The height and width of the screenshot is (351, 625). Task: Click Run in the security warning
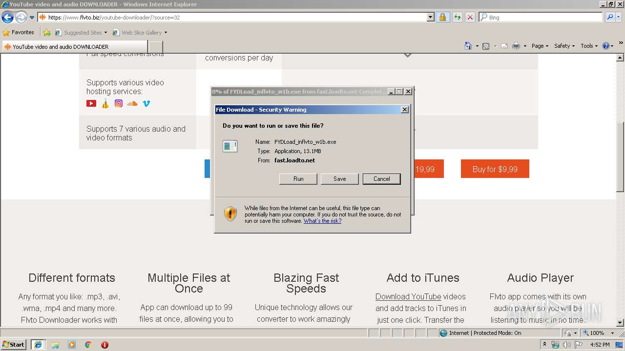(298, 179)
